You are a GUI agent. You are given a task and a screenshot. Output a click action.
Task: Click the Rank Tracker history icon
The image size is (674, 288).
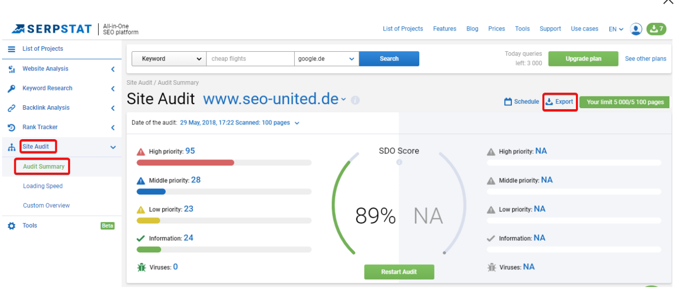pyautogui.click(x=12, y=127)
